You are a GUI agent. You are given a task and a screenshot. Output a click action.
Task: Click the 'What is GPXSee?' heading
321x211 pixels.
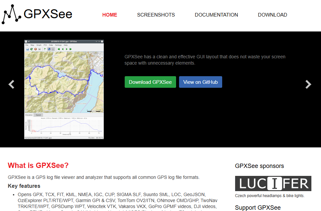[x=38, y=165]
